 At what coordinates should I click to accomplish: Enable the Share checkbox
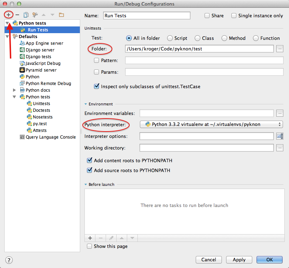click(207, 16)
